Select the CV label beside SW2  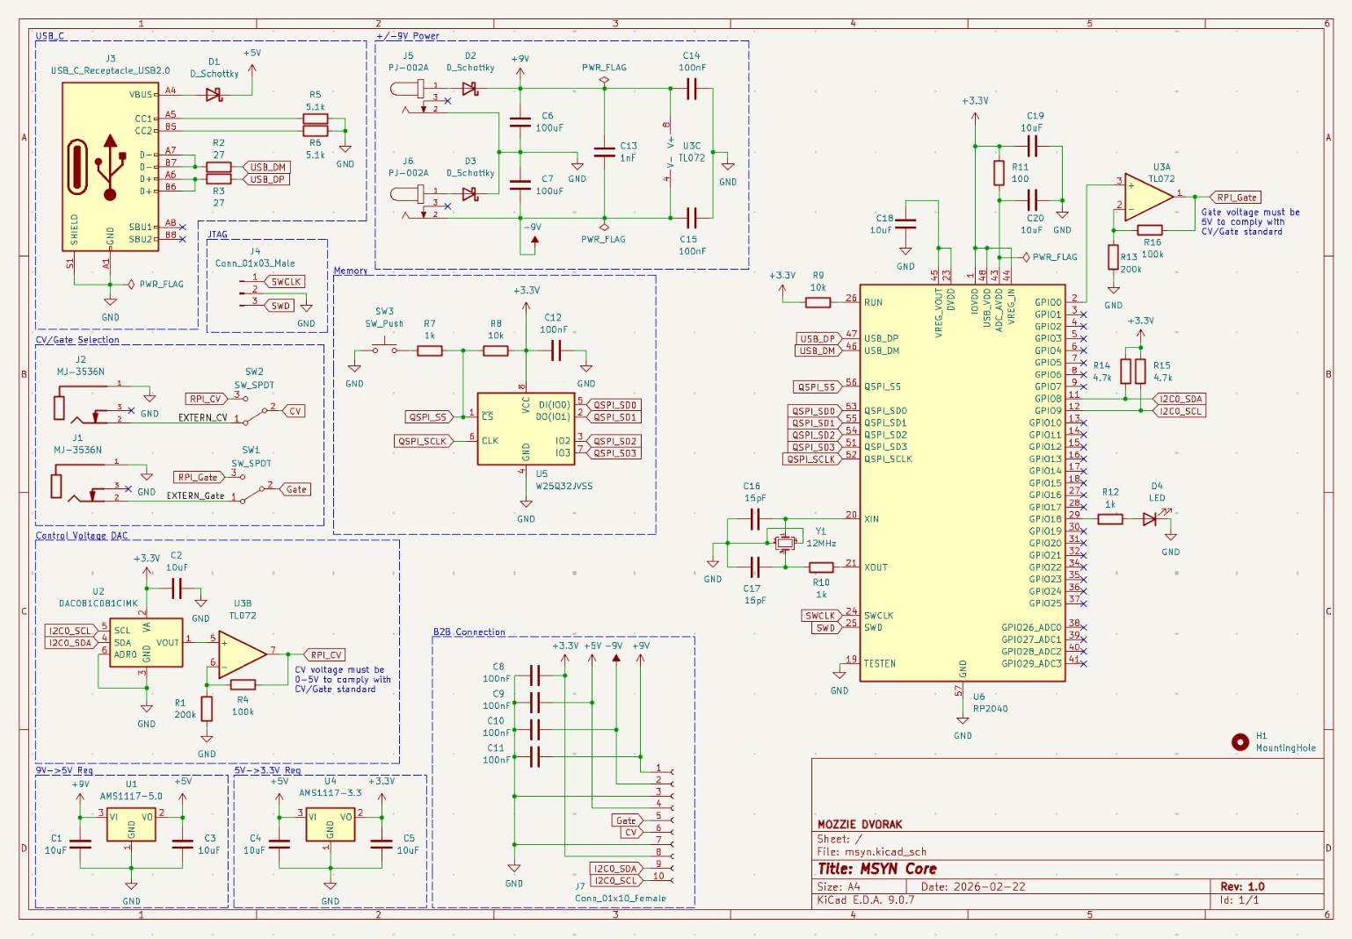pos(294,411)
